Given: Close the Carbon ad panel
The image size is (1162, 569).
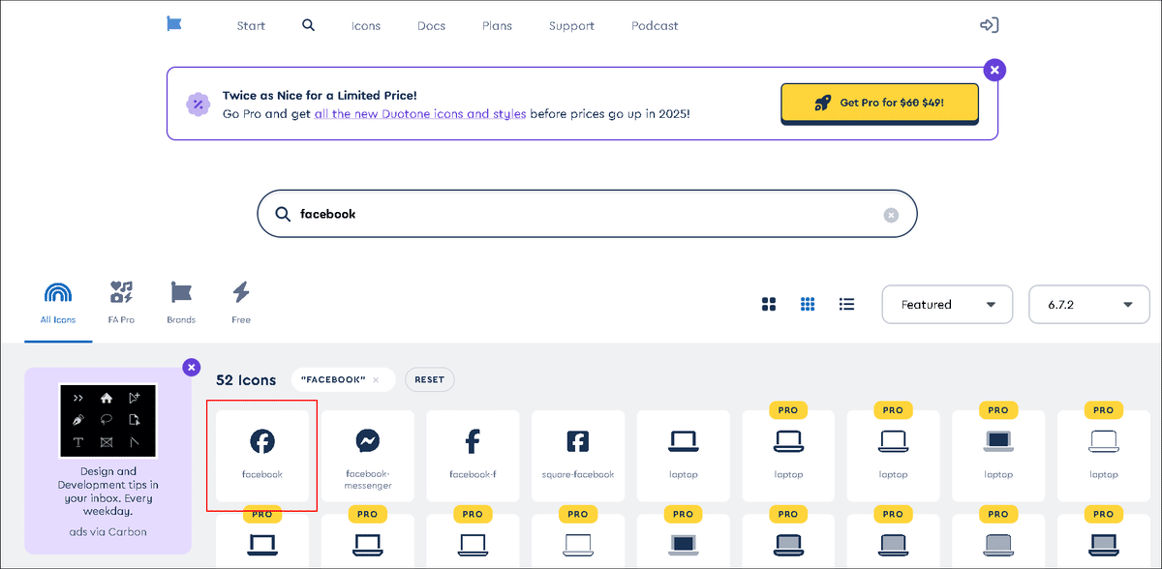Looking at the screenshot, I should [192, 367].
